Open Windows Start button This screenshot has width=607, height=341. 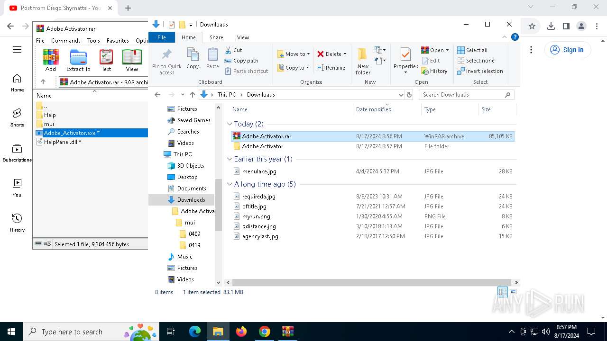[x=11, y=332]
